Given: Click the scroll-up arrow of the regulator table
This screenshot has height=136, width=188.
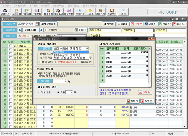Looking at the screenshot, I should click(x=150, y=48).
